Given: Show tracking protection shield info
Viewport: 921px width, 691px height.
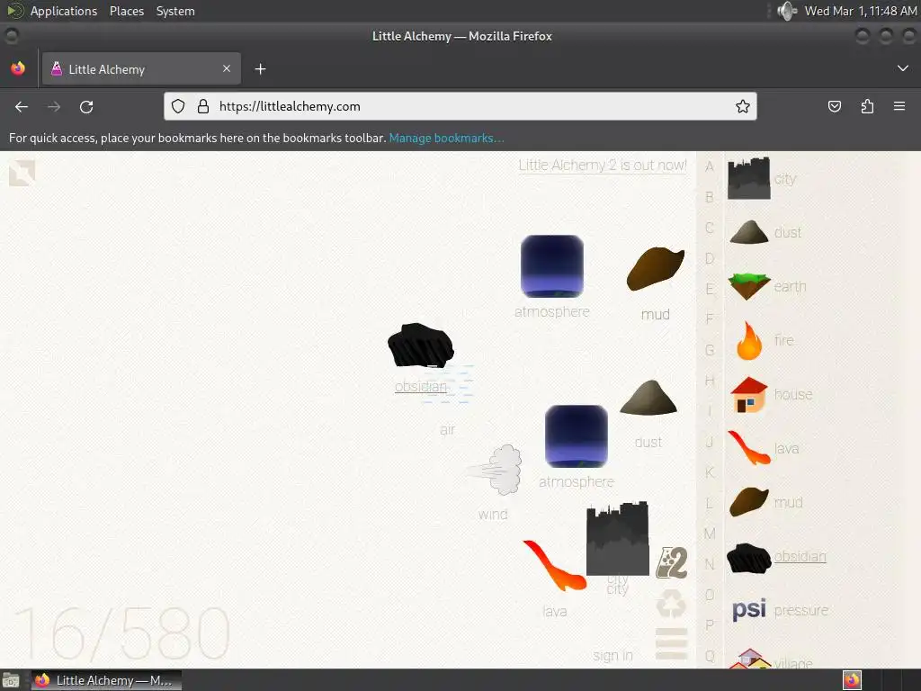Looking at the screenshot, I should point(178,106).
